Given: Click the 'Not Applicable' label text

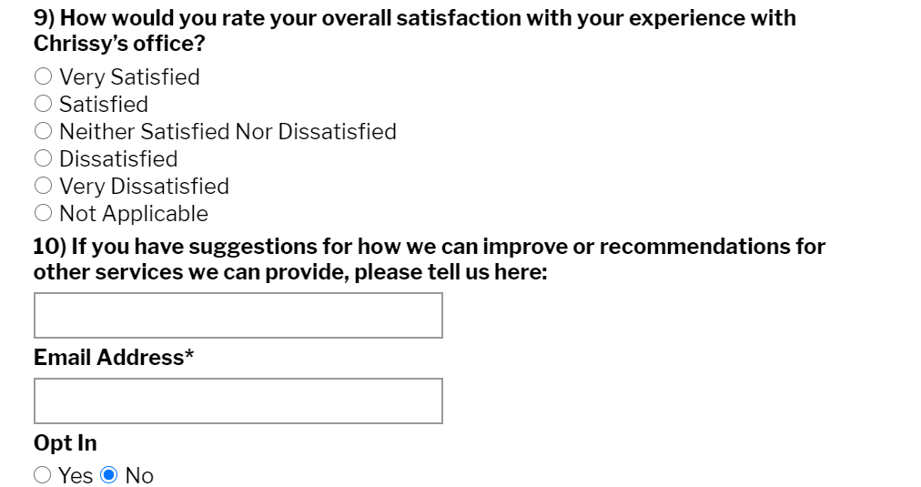Looking at the screenshot, I should tap(134, 214).
